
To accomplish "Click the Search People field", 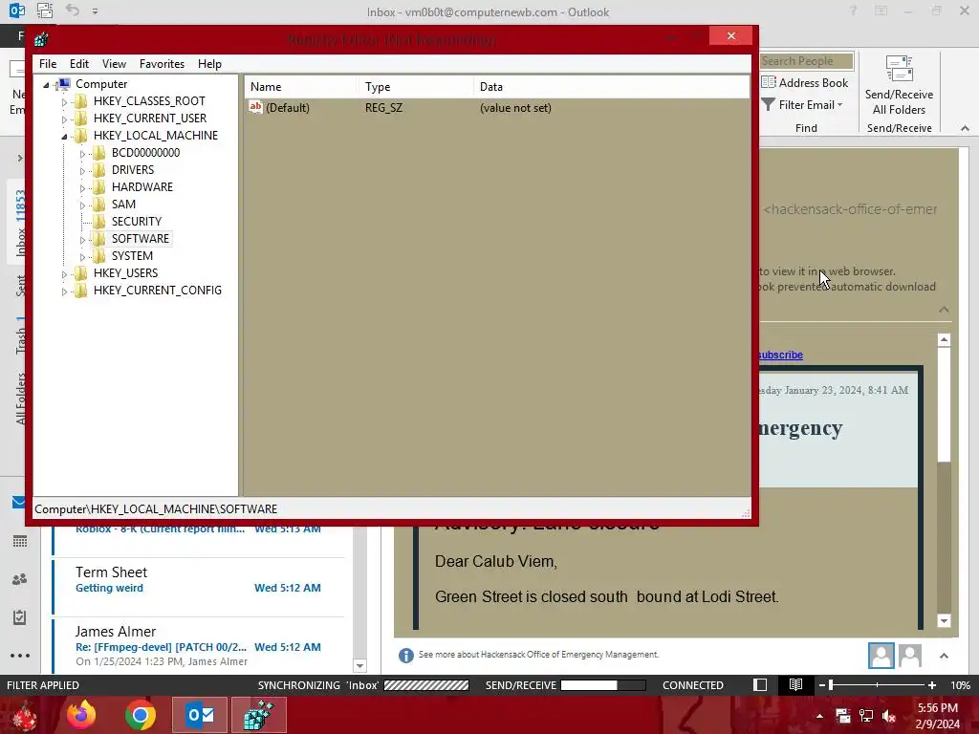I will point(806,61).
